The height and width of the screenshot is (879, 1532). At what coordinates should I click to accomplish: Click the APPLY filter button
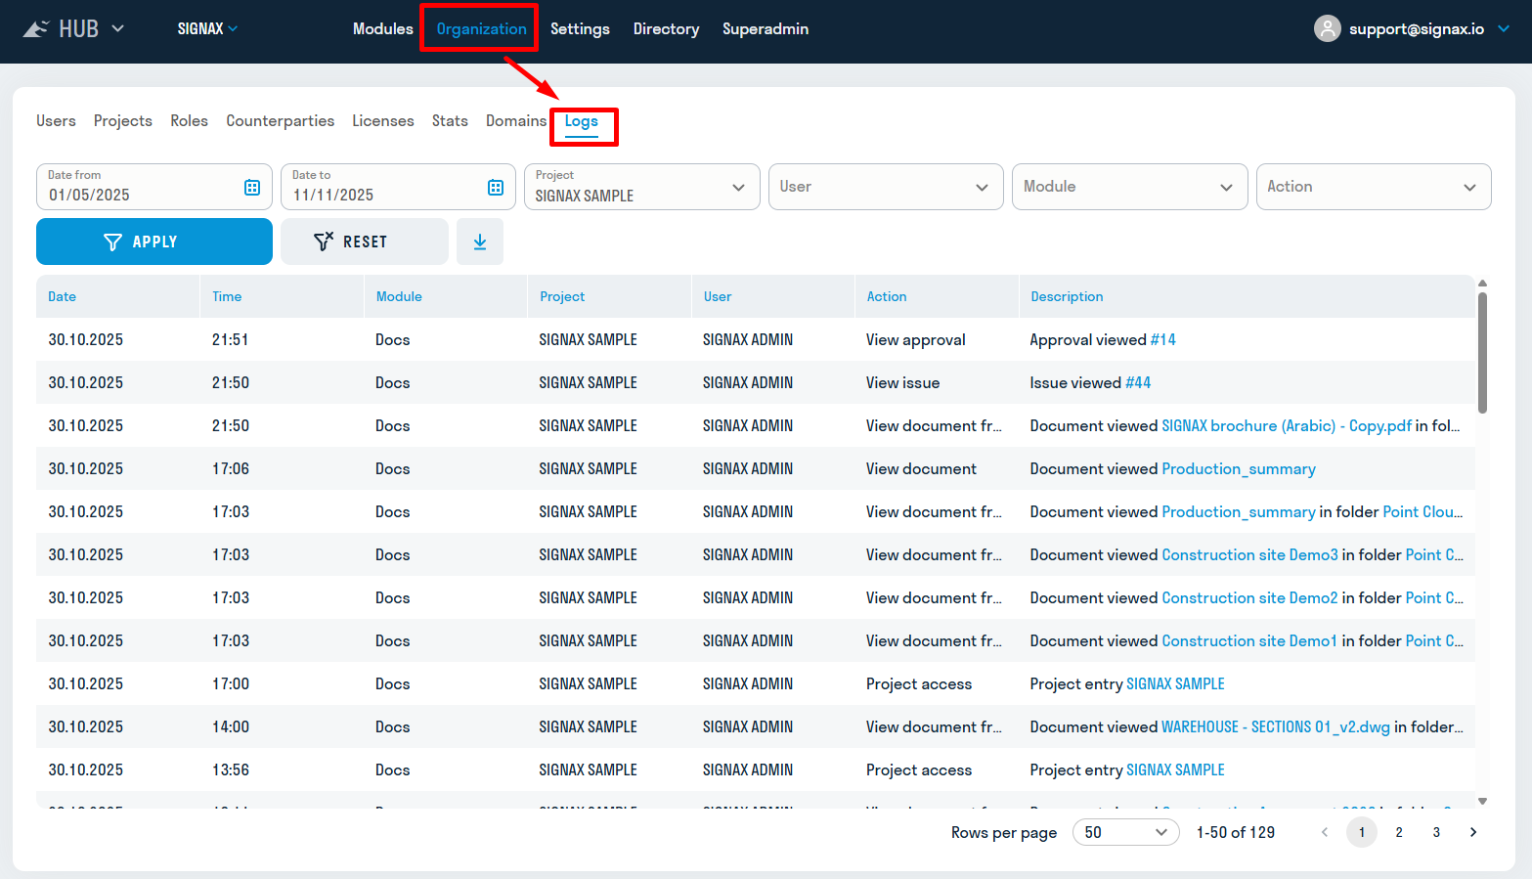154,242
